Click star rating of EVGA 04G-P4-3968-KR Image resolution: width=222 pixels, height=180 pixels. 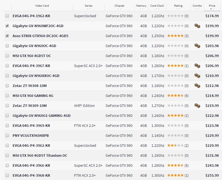click(x=175, y=175)
